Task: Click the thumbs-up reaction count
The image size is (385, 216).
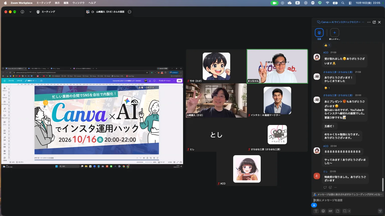Action: click(327, 45)
